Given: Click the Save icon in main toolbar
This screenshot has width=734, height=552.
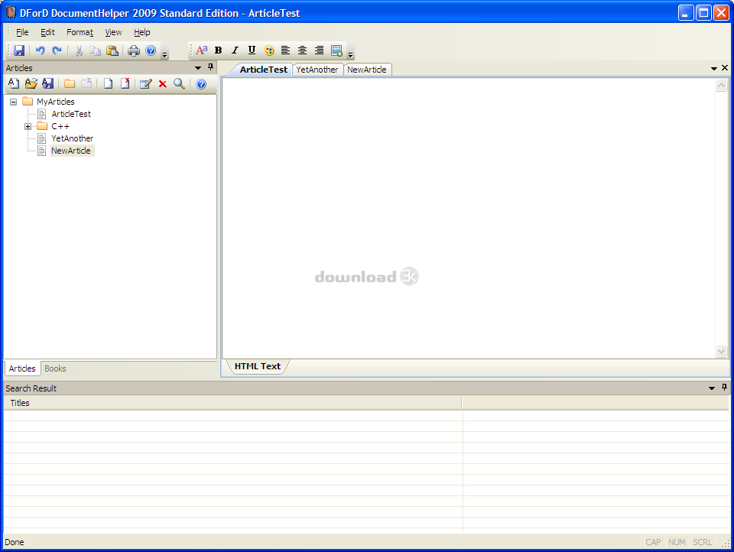Looking at the screenshot, I should (x=19, y=50).
